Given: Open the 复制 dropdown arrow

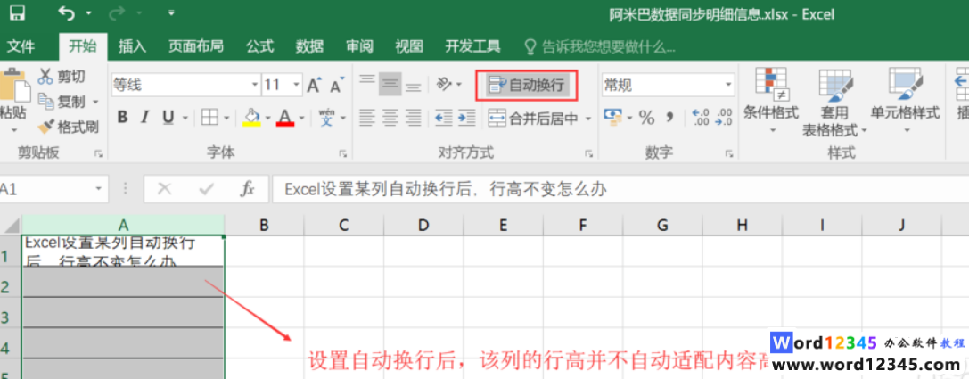Looking at the screenshot, I should [95, 102].
